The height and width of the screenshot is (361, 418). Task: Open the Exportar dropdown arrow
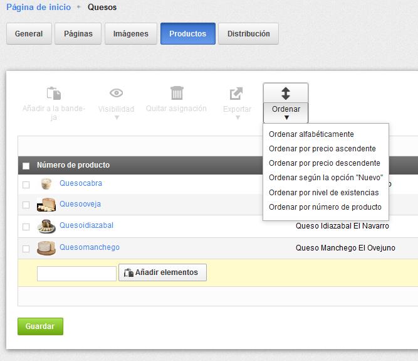point(237,117)
